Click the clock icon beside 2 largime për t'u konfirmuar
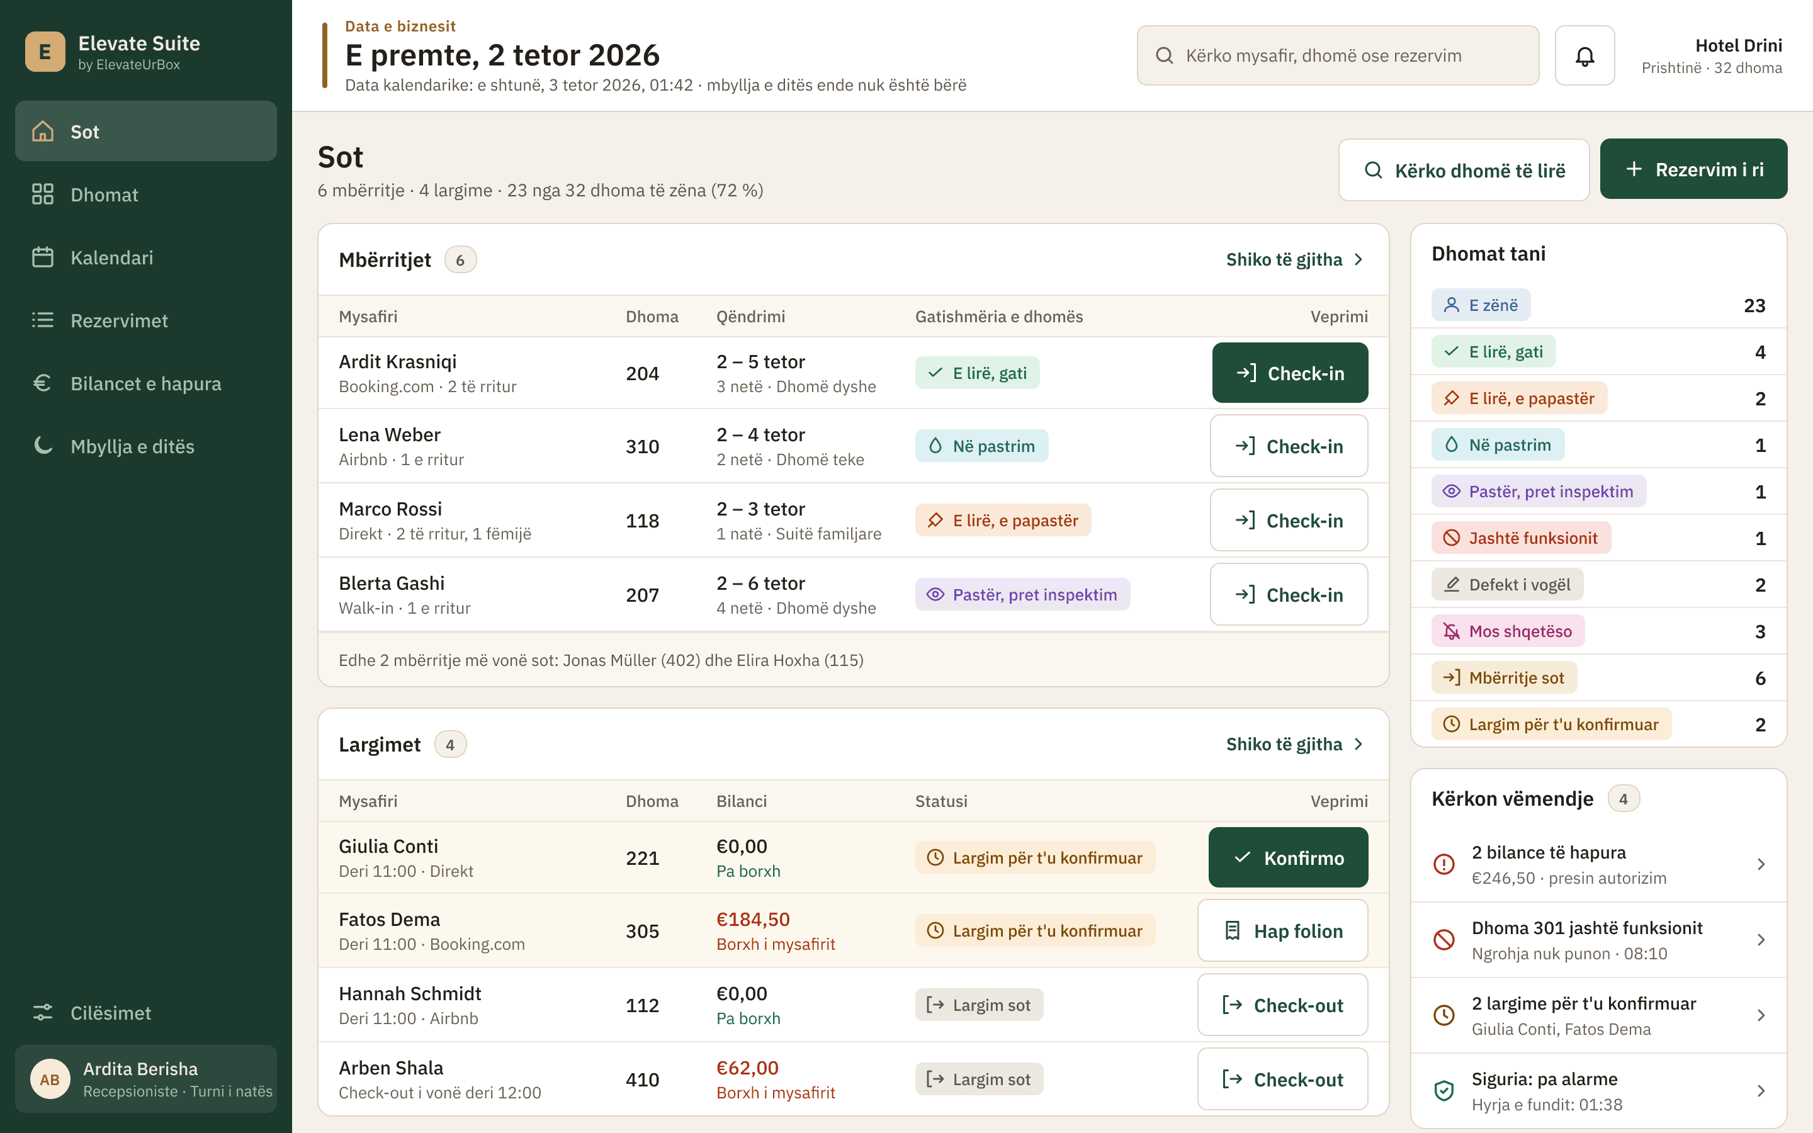The width and height of the screenshot is (1813, 1133). click(1443, 1015)
